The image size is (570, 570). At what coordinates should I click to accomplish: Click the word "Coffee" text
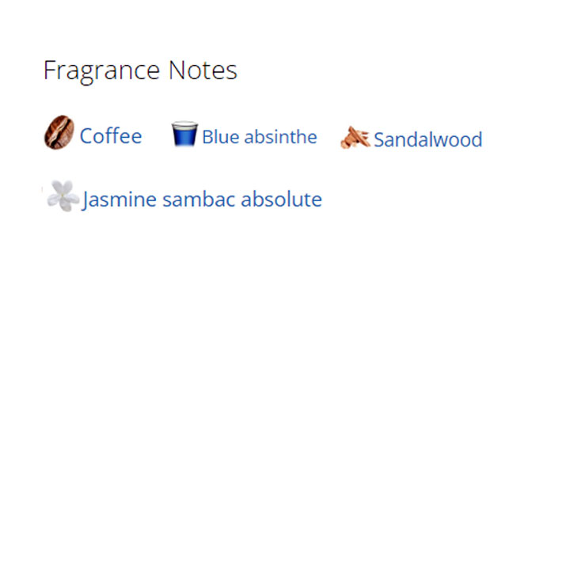(x=111, y=136)
